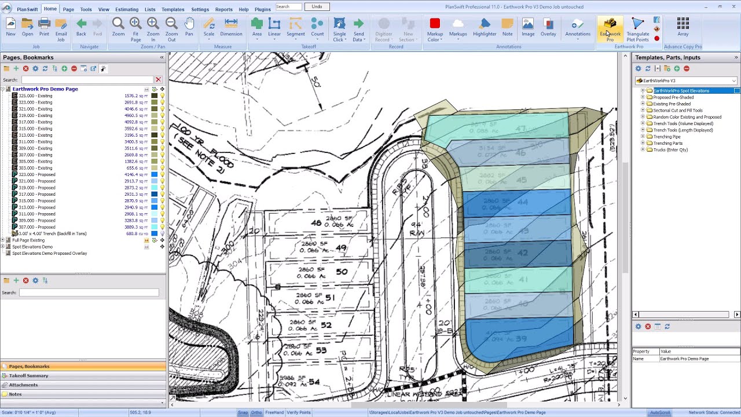
Task: Click the Undo button
Action: 317,7
